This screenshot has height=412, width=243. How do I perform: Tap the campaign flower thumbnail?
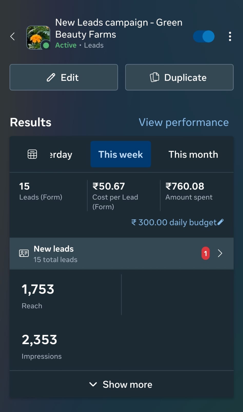pyautogui.click(x=38, y=37)
